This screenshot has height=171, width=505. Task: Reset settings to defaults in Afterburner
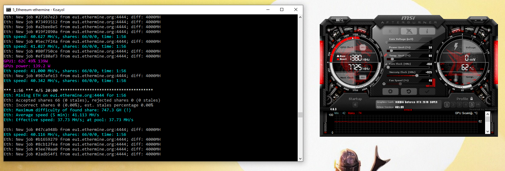[x=409, y=91]
